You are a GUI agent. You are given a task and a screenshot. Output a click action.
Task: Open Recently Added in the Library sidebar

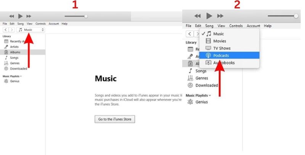pos(18,41)
